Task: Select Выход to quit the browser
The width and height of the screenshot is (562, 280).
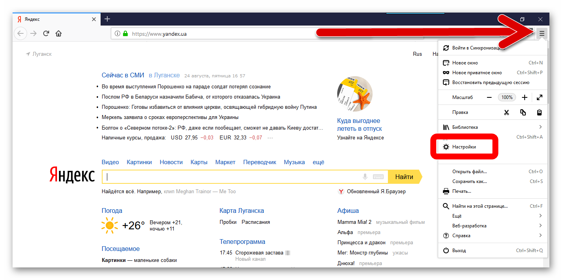Action: point(493,251)
